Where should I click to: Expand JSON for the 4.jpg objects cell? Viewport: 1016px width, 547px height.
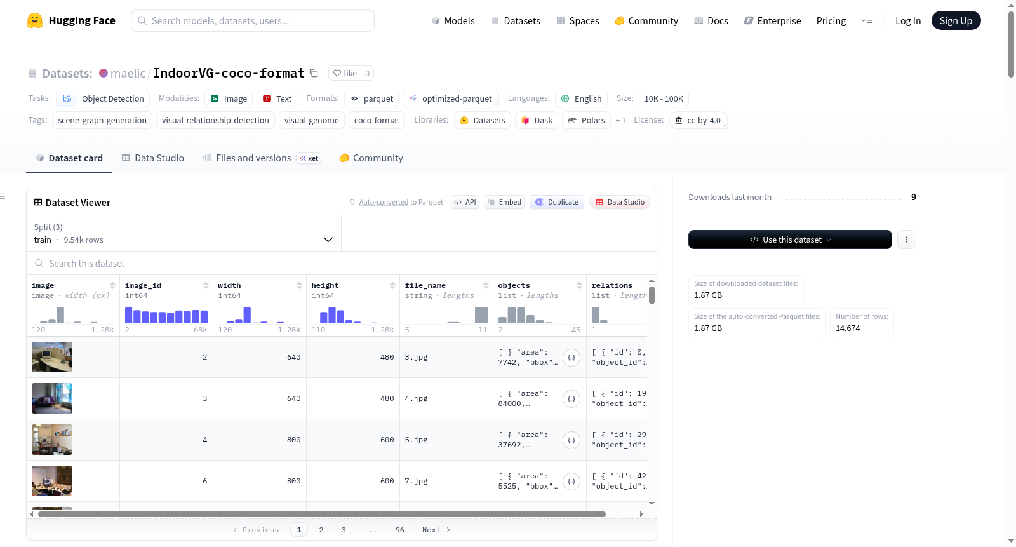pyautogui.click(x=571, y=399)
